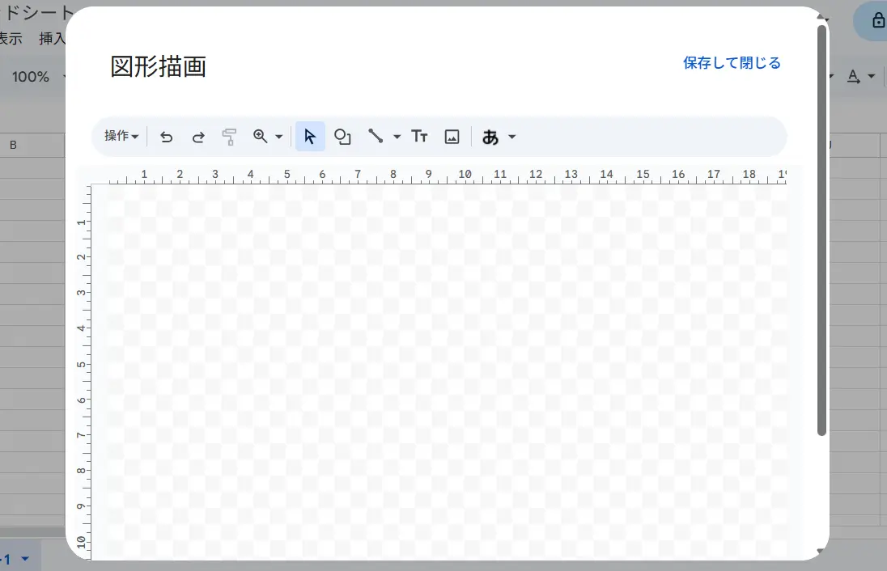Click the Insert image icon

452,137
